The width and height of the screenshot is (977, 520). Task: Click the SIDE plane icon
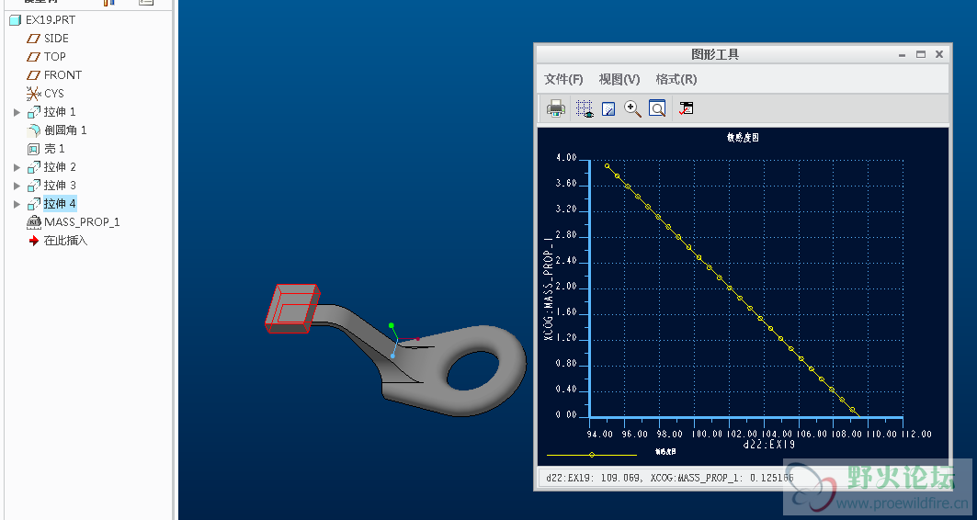click(33, 39)
